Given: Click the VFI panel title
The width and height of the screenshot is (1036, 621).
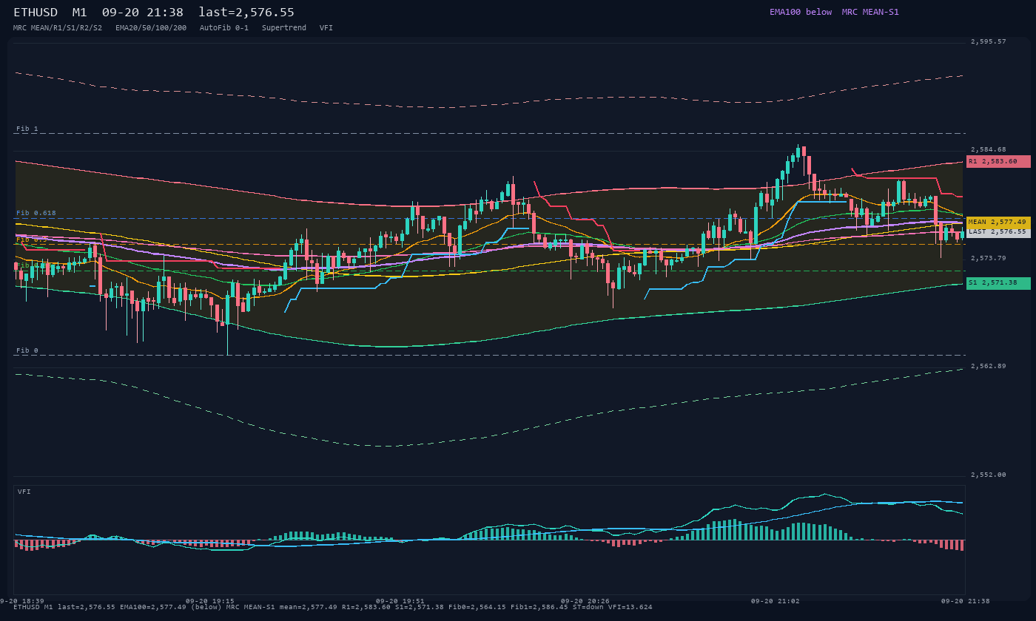Looking at the screenshot, I should 24,492.
